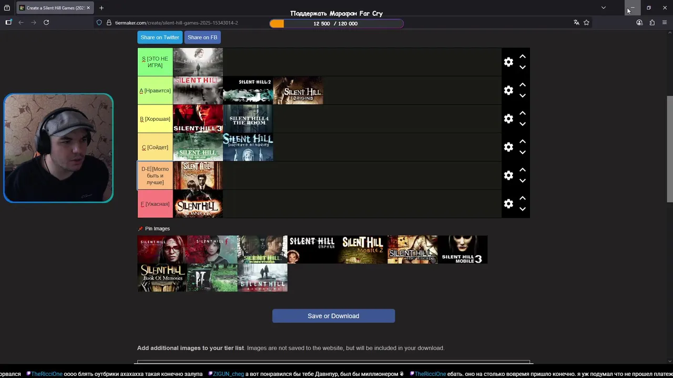Open settings gear for F tier row
Image resolution: width=673 pixels, height=378 pixels.
508,204
